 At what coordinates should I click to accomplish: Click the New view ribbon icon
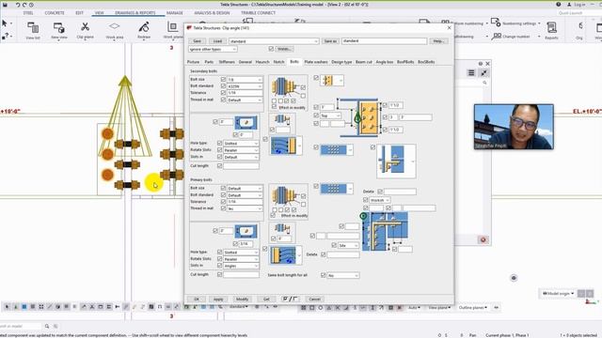click(58, 31)
